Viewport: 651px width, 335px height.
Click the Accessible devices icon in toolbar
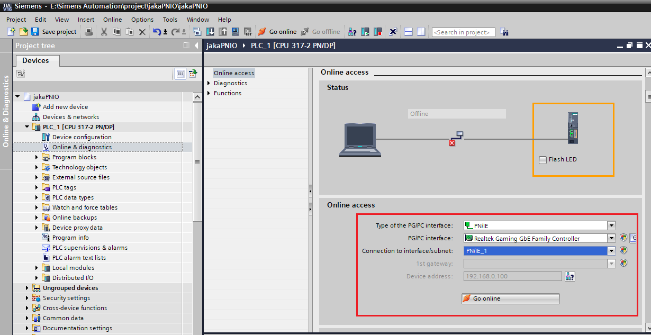352,32
